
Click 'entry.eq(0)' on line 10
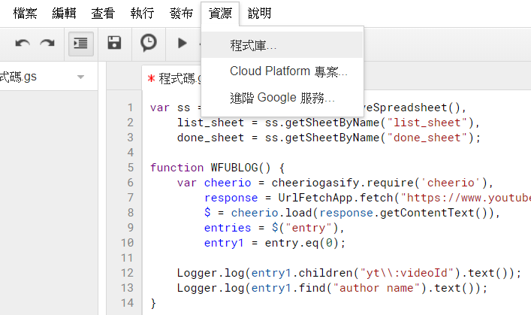coord(302,243)
